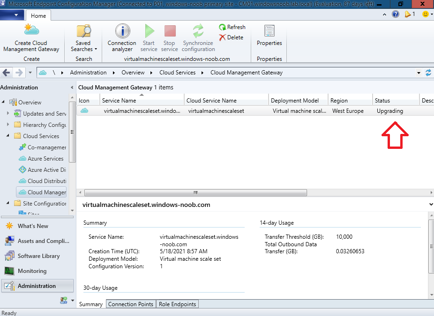Open the address bar dropdown arrow
The image size is (434, 316).
[x=419, y=73]
